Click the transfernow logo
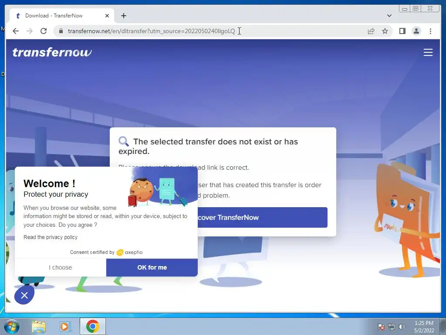The image size is (446, 335). [52, 52]
